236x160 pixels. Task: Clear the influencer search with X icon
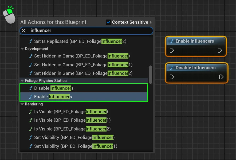(x=23, y=31)
